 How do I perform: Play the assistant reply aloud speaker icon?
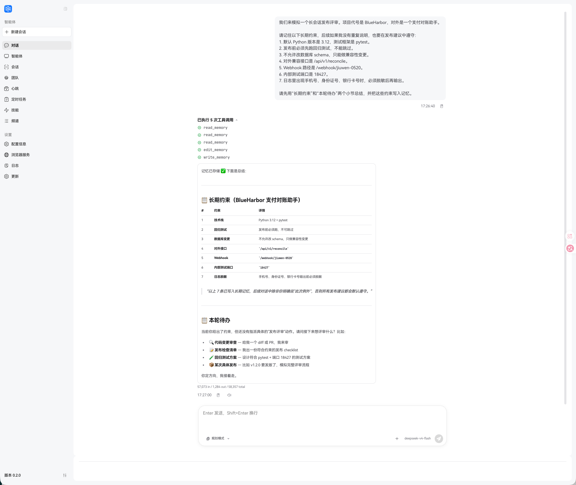click(229, 395)
